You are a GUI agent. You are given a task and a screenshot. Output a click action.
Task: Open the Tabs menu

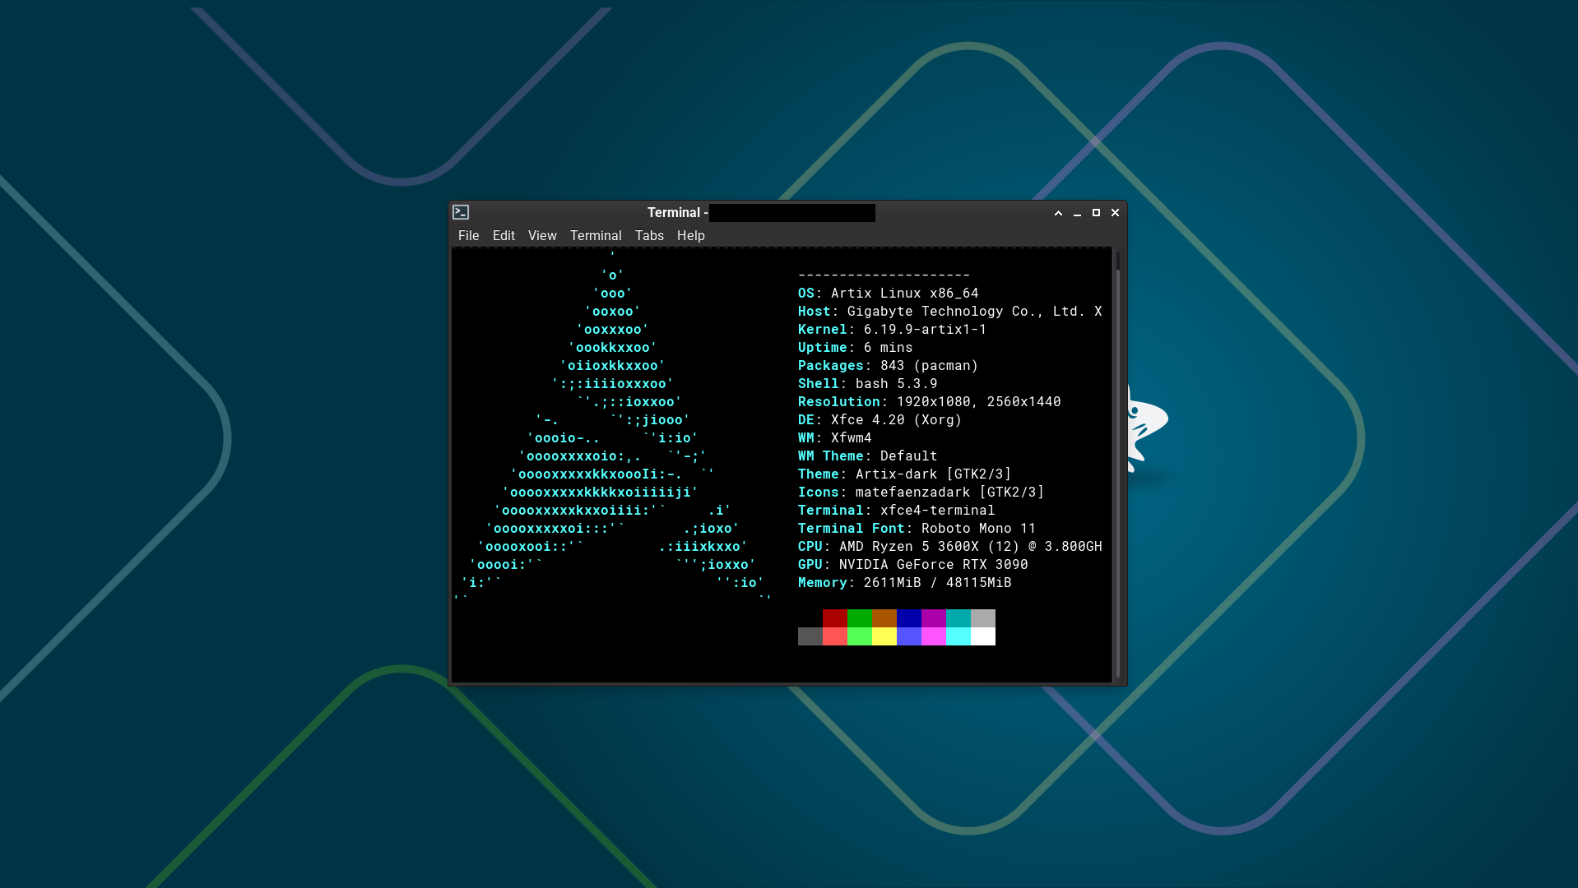tap(649, 235)
